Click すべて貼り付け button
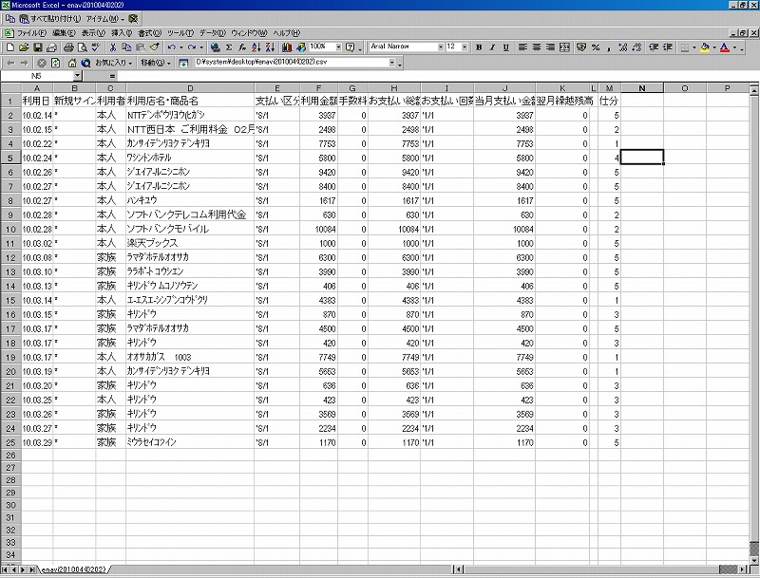This screenshot has height=578, width=760. click(49, 19)
